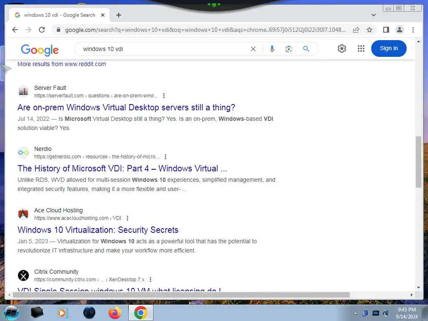Click the horizontal scrollbar thumb
Image resolution: width=428 pixels, height=321 pixels.
click(181, 295)
